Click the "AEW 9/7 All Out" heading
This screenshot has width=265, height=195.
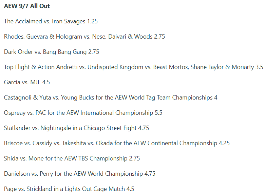[27, 6]
